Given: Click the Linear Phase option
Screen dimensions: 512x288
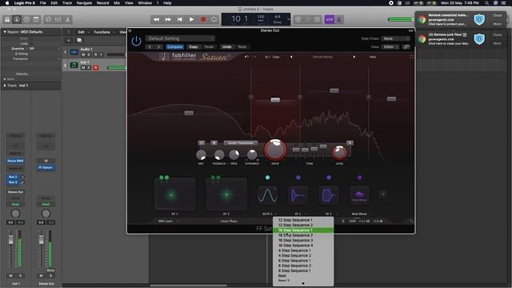Looking at the screenshot, I should [x=229, y=221].
